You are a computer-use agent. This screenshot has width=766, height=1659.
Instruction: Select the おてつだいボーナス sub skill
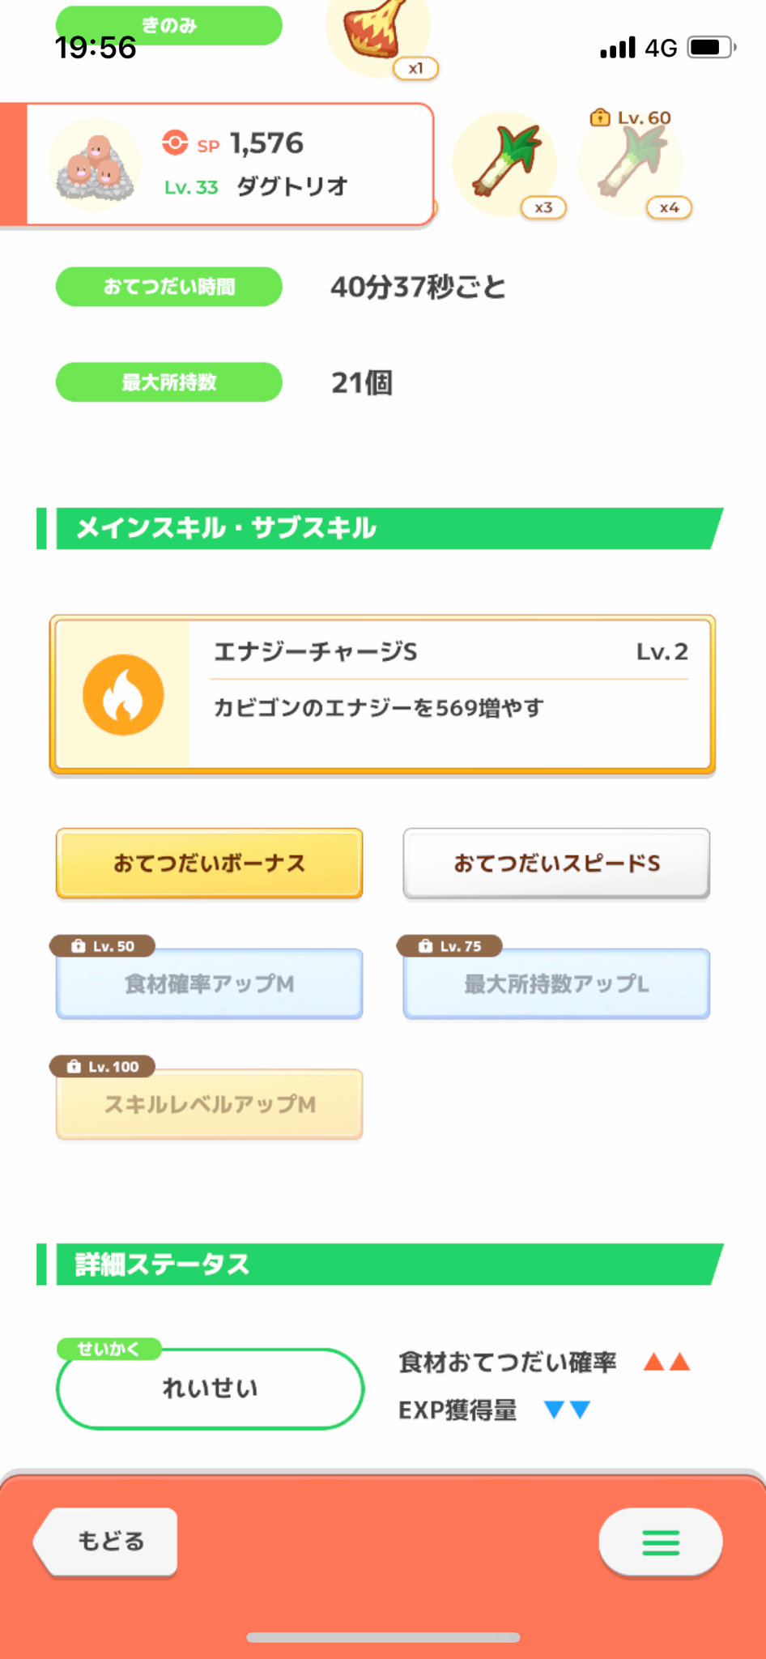210,864
